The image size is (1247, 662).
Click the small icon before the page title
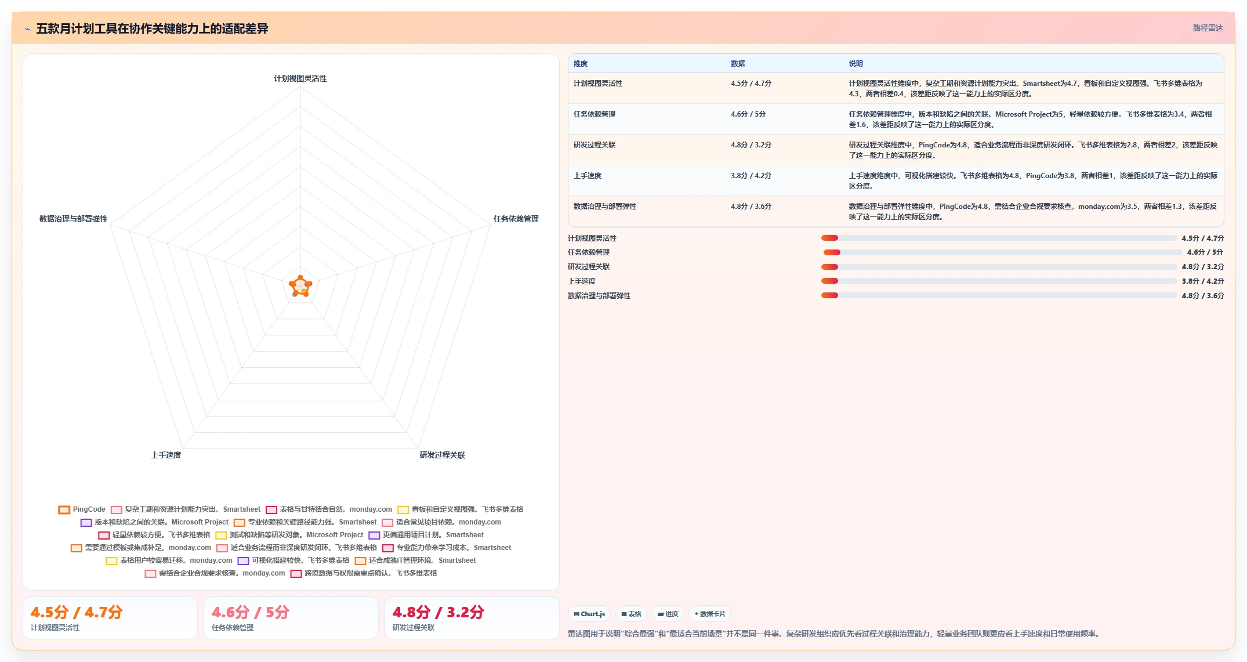(x=27, y=29)
